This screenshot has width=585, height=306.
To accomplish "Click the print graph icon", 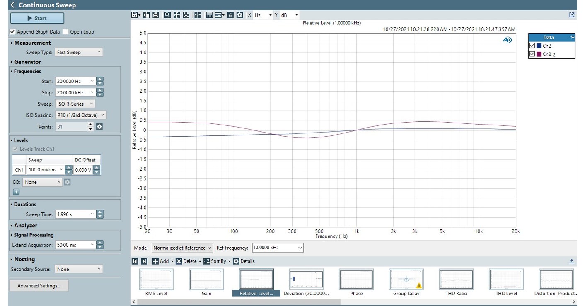I will click(155, 14).
